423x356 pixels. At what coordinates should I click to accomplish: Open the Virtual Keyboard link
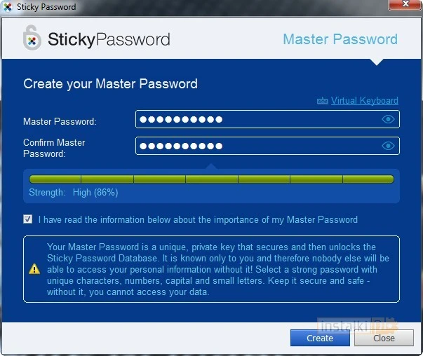[365, 100]
